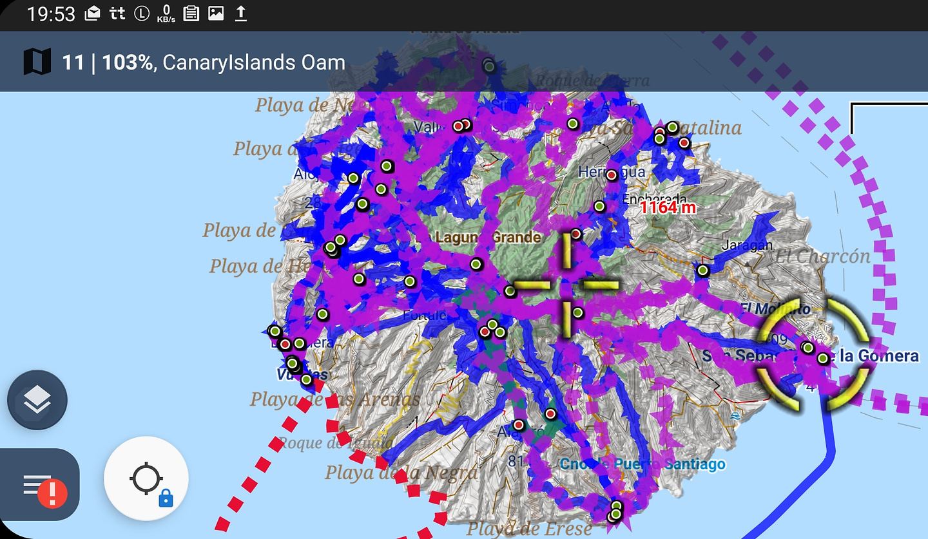Tap the yellow crosshair at the map center
The height and width of the screenshot is (539, 928).
pos(565,285)
